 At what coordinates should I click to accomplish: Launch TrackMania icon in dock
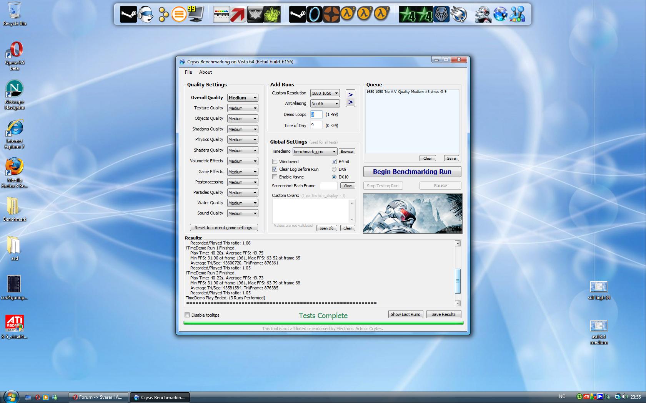pyautogui.click(x=221, y=15)
